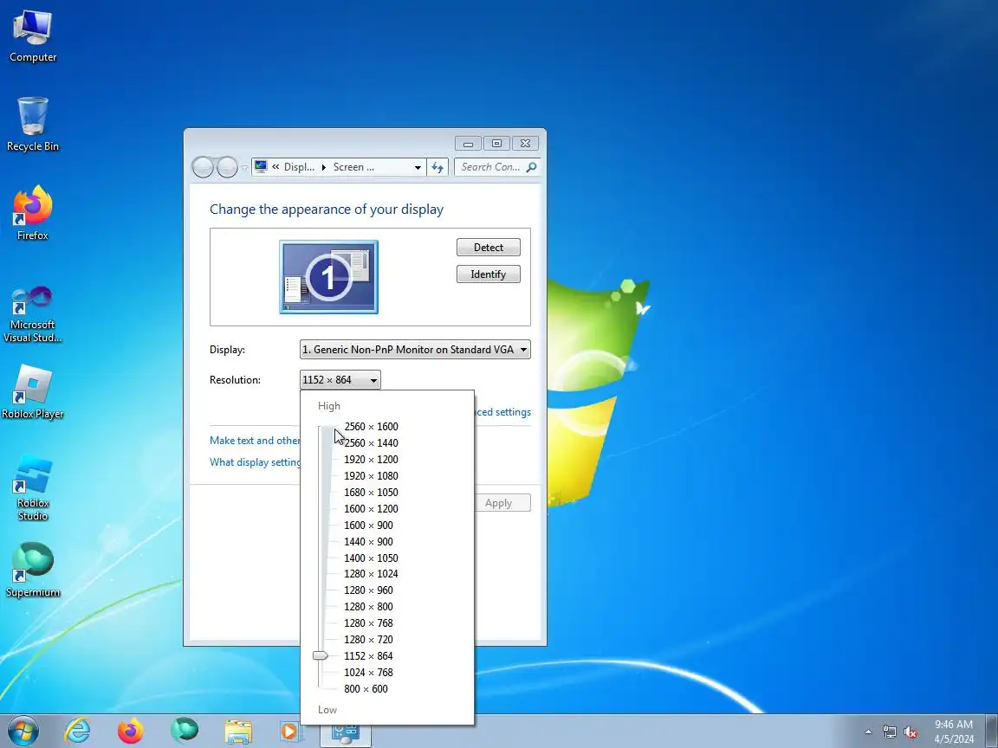
Task: Choose 1280 × 720 resolution
Action: point(368,640)
